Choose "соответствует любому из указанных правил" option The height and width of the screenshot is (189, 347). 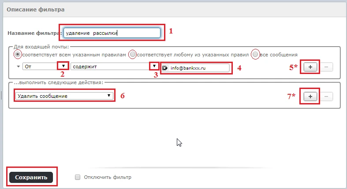point(132,54)
